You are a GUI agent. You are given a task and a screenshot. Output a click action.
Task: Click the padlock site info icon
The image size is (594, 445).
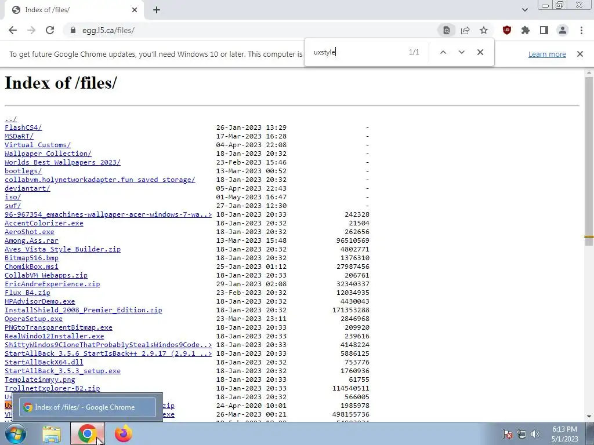click(73, 30)
